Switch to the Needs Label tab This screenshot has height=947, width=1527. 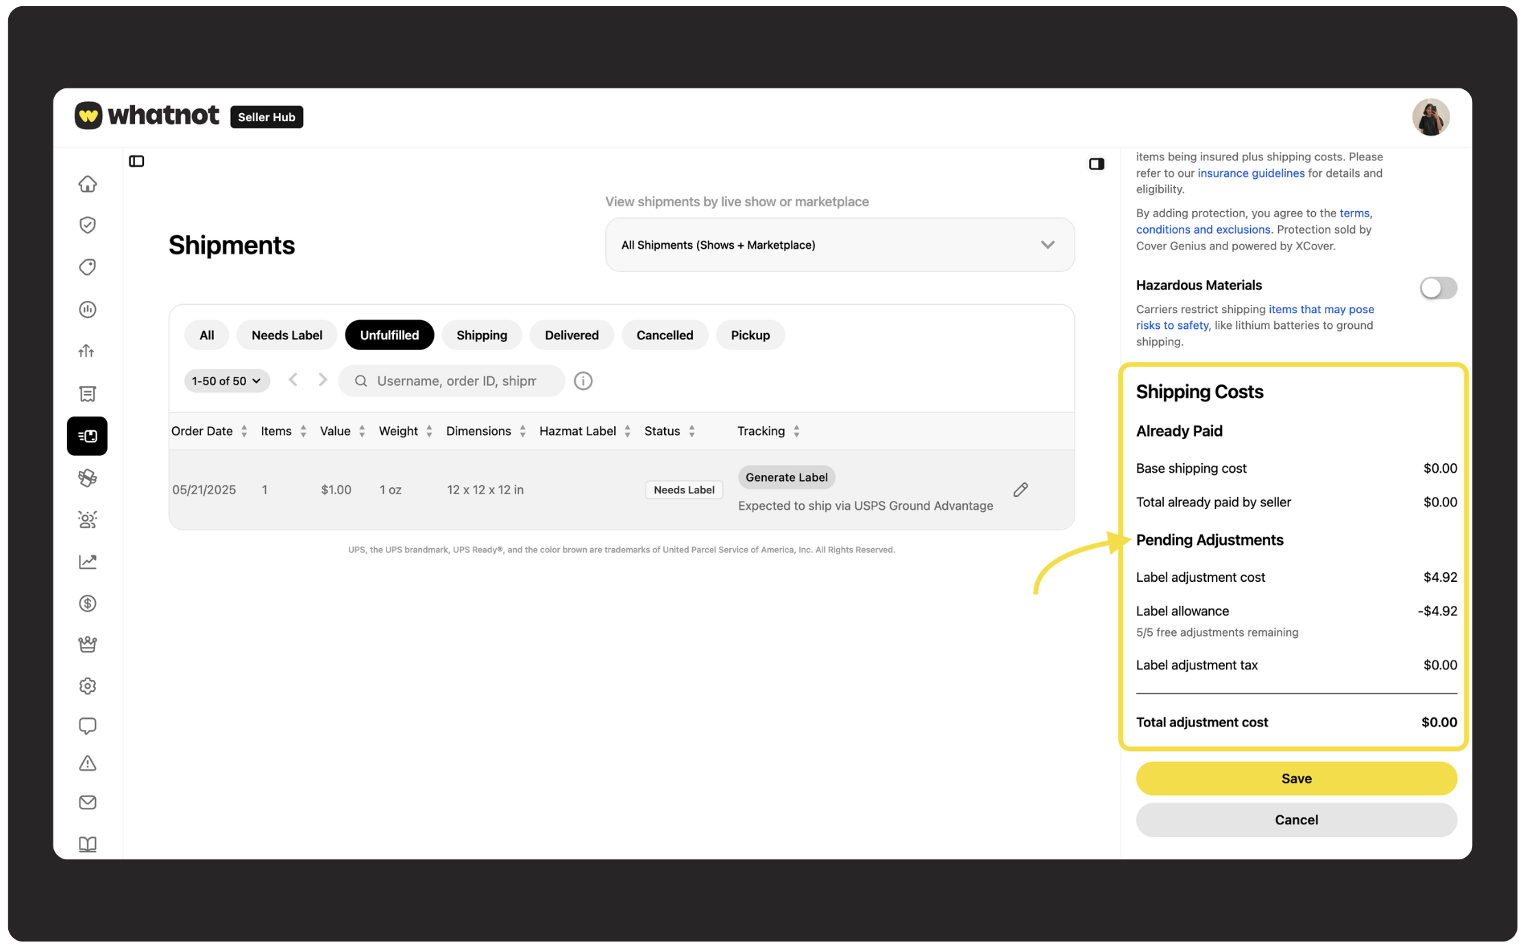click(286, 335)
